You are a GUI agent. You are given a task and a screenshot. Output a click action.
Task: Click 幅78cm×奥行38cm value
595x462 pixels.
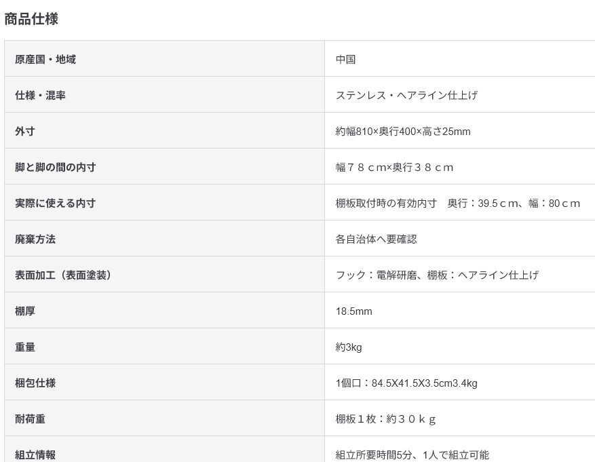pyautogui.click(x=394, y=168)
